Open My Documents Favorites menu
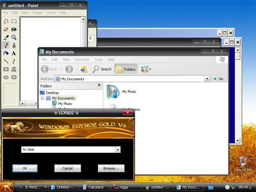 [x=82, y=60]
